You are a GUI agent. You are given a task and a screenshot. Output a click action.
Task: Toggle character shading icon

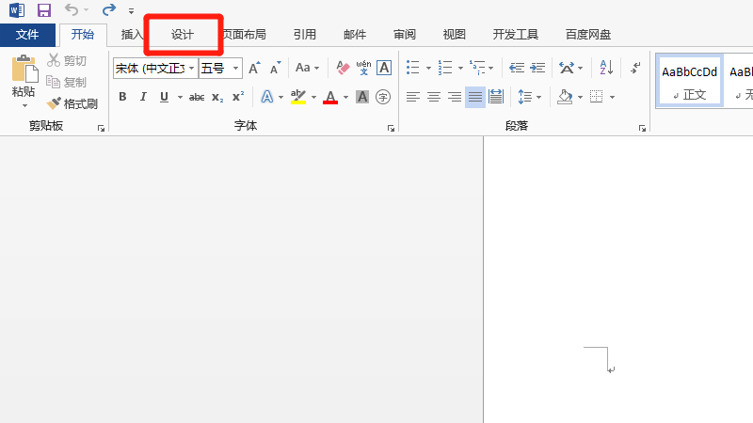(362, 97)
